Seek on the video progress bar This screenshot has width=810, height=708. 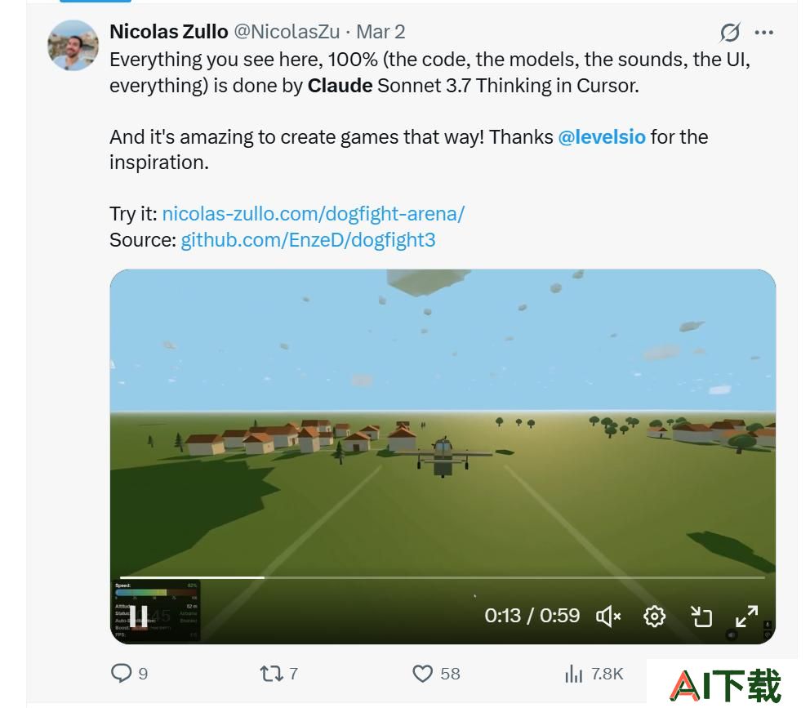click(x=443, y=577)
